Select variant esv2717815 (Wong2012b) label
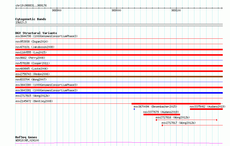 (33, 96)
